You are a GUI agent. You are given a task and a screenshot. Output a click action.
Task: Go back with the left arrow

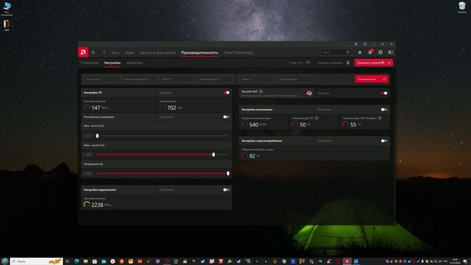(93, 52)
